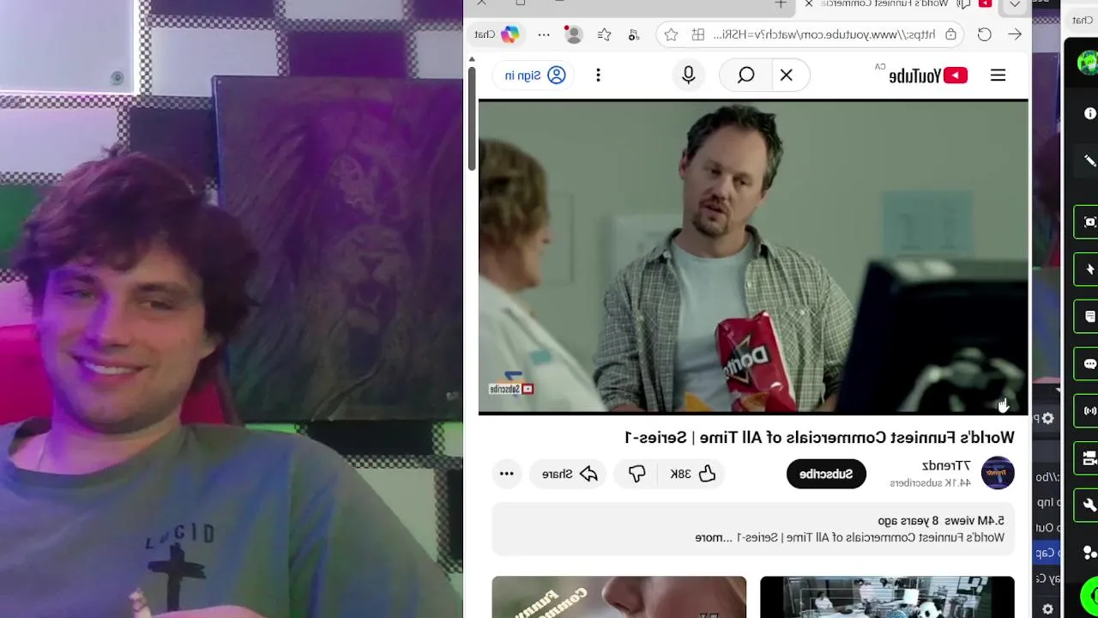This screenshot has height=618, width=1098.
Task: Click the scrollbar up arrow
Action: (x=471, y=59)
